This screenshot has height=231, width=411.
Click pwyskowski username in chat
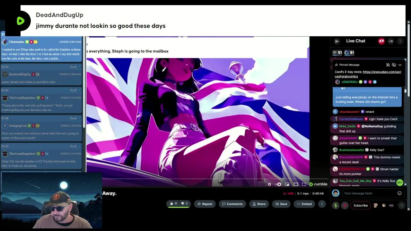(x=348, y=138)
